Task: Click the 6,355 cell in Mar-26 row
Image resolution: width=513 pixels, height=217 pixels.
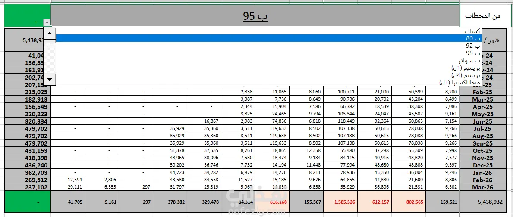Action: point(102,188)
